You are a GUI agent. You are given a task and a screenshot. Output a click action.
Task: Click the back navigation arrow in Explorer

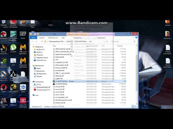(32, 41)
